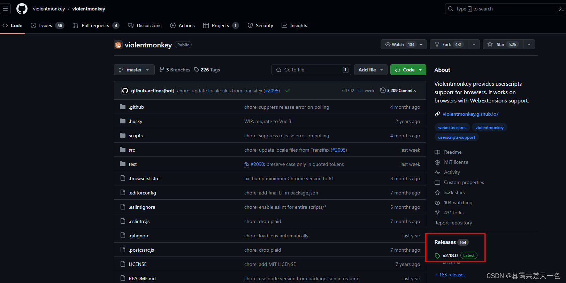Click the 431 forks link

(449, 213)
